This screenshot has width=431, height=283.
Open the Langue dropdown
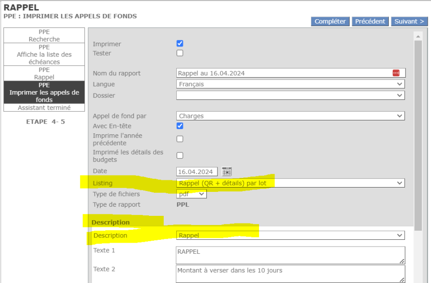(x=290, y=84)
